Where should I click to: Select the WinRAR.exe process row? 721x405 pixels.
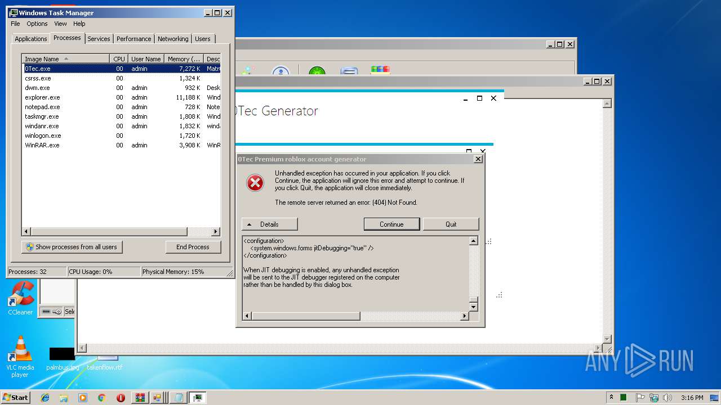pos(121,145)
